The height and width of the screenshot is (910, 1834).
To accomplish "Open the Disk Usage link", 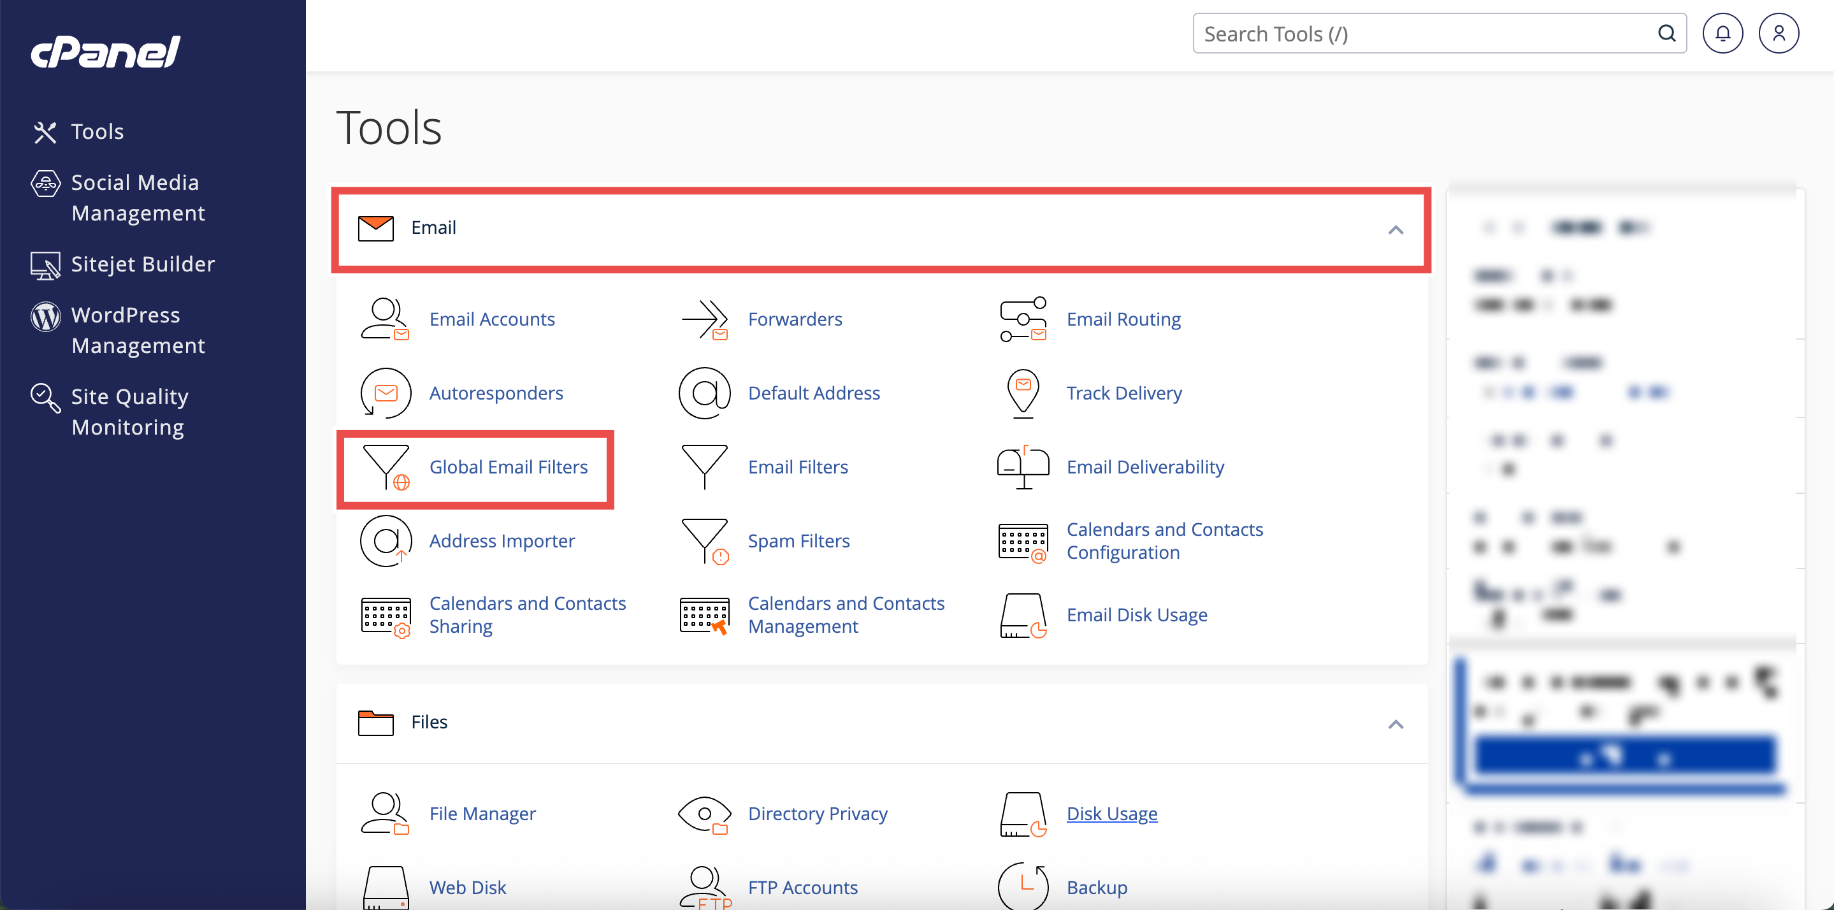I will [x=1111, y=813].
